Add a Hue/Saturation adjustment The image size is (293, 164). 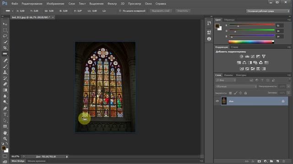(239, 63)
